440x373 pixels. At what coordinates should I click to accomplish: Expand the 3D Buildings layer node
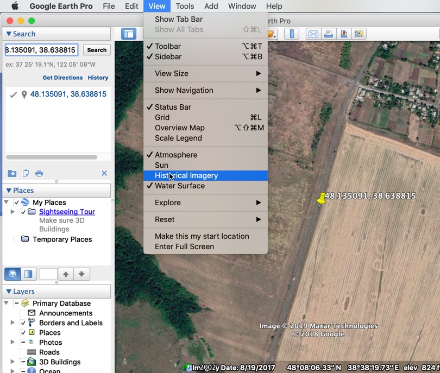point(12,362)
